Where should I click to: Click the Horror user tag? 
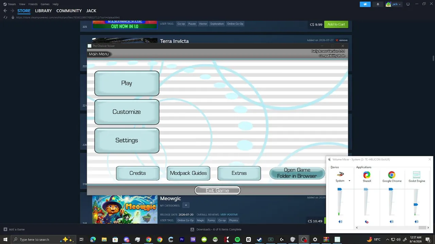click(x=203, y=24)
